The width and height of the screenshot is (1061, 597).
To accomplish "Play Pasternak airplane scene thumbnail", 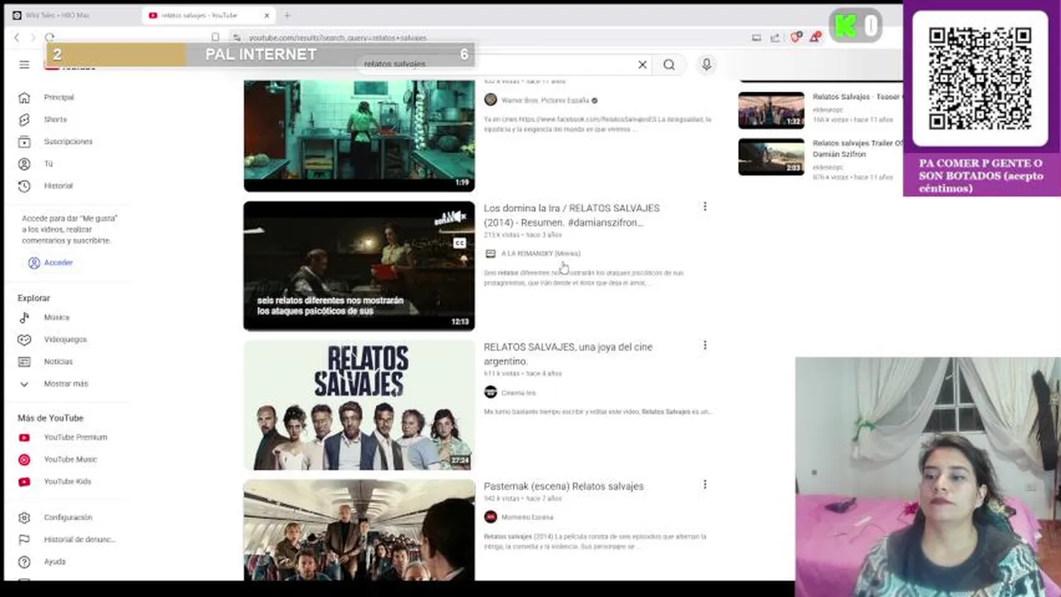I will pos(359,530).
